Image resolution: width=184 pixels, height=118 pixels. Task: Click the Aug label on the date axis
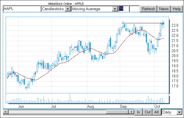(90, 107)
